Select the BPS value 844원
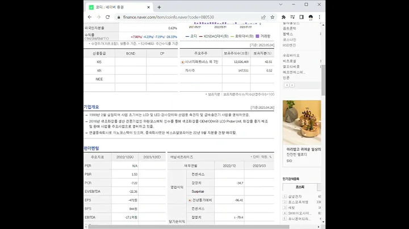 (x=133, y=209)
